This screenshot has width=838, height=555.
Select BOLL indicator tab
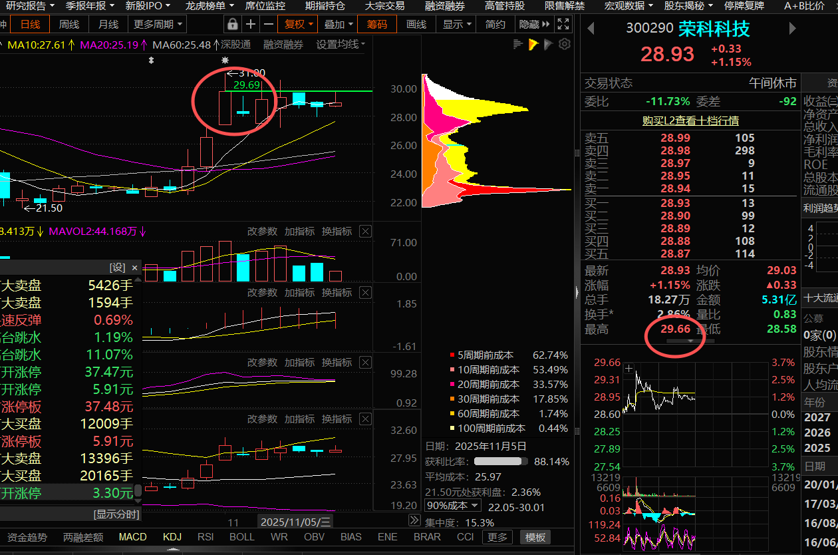241,537
